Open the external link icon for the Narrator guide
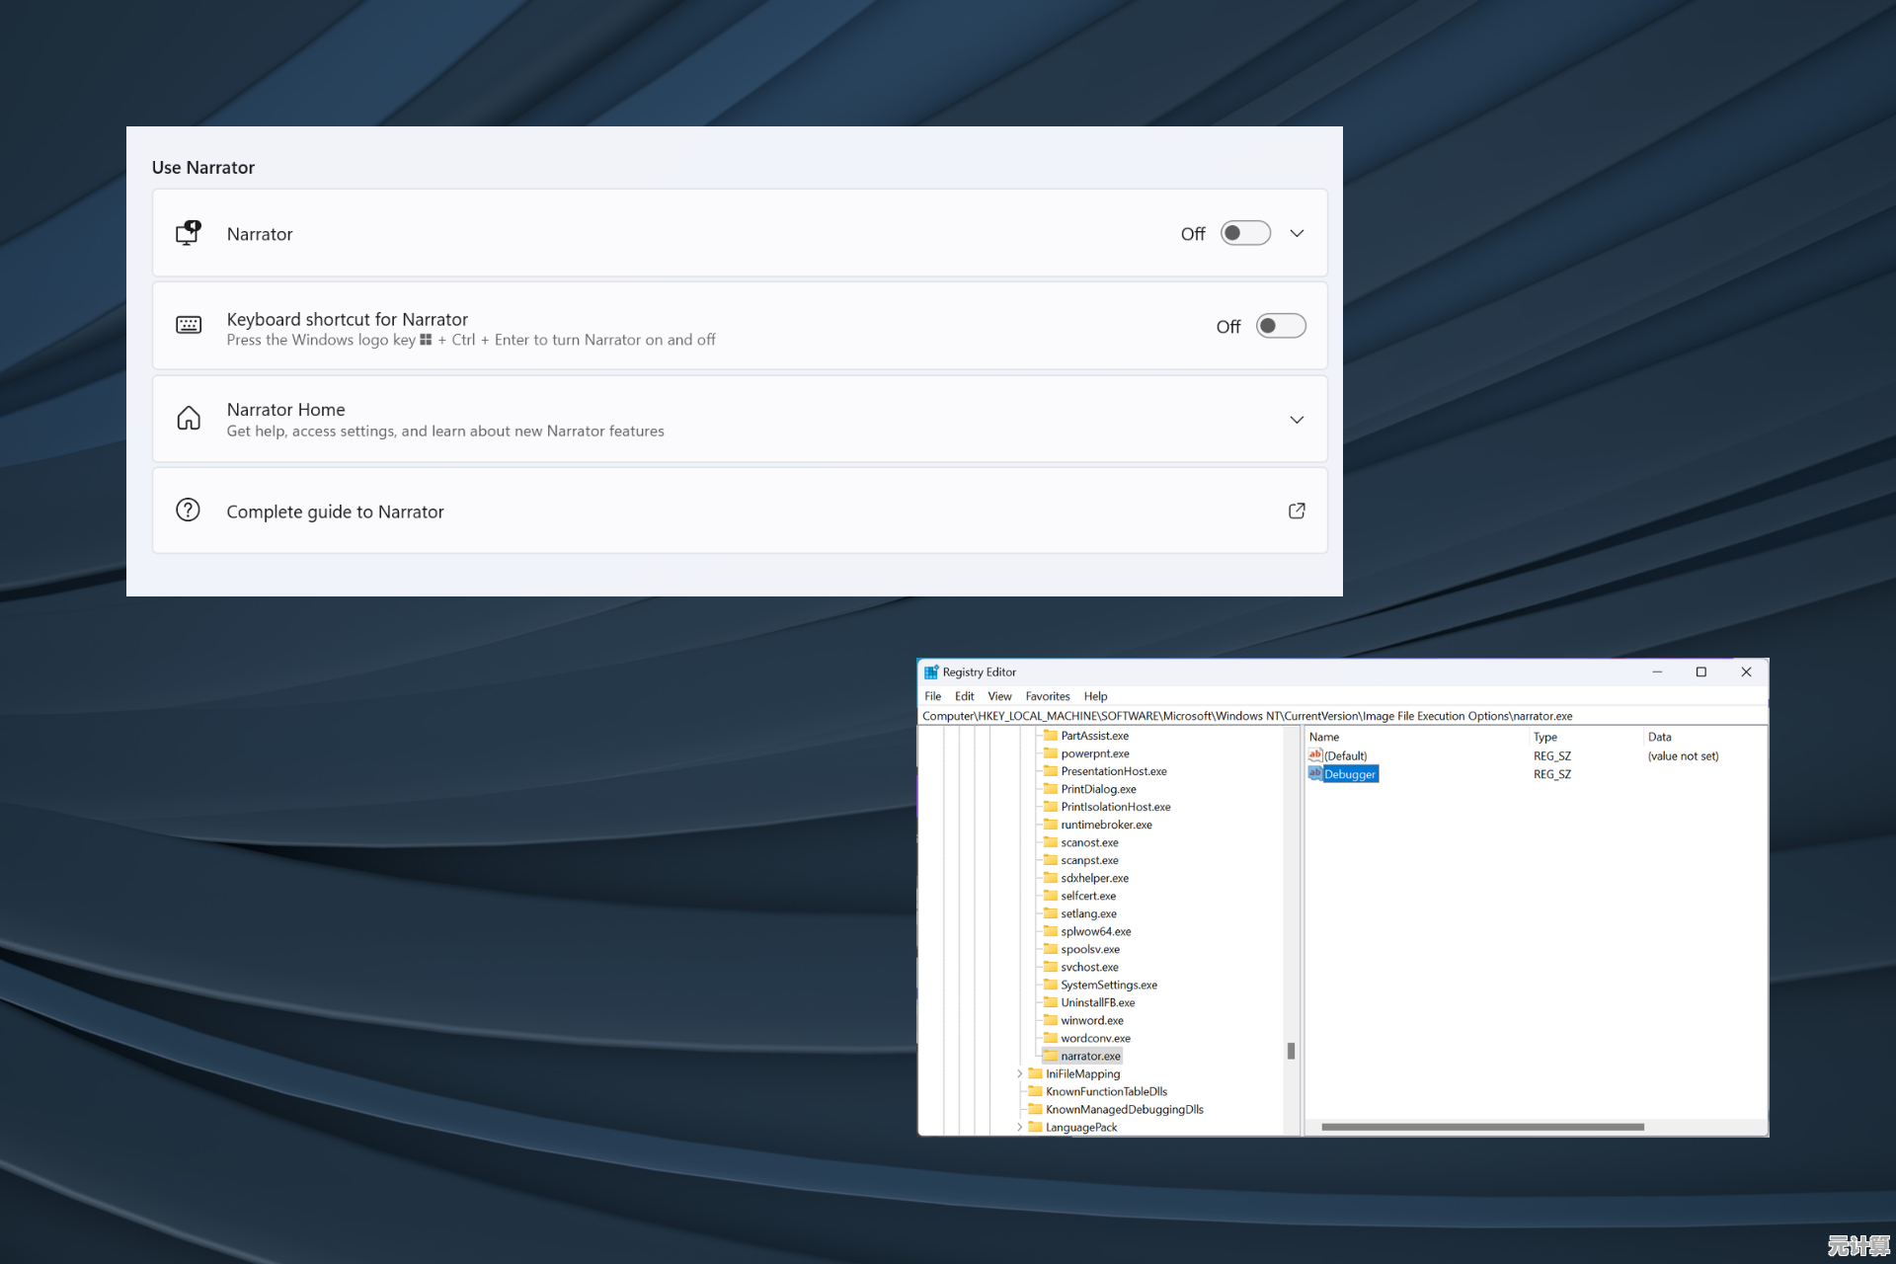This screenshot has width=1896, height=1264. tap(1296, 511)
